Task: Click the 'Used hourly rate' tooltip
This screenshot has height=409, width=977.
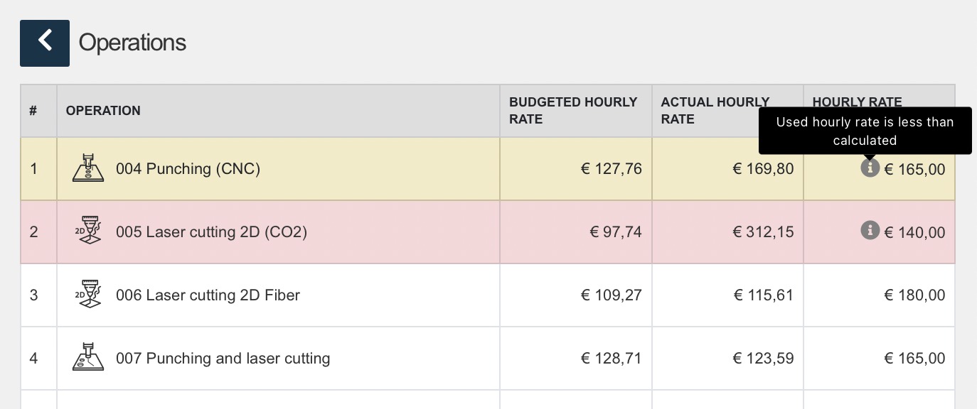Action: [865, 131]
